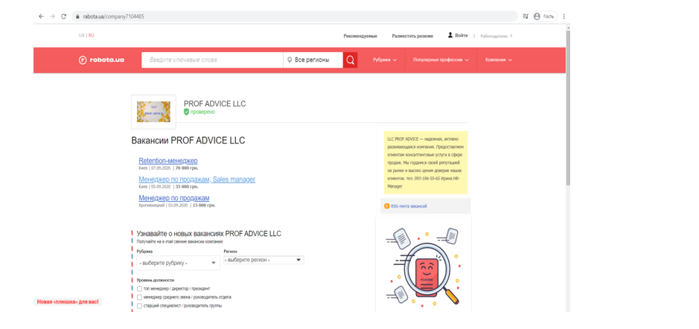Open the Все регионы region selector
The width and height of the screenshot is (699, 329).
coord(313,60)
